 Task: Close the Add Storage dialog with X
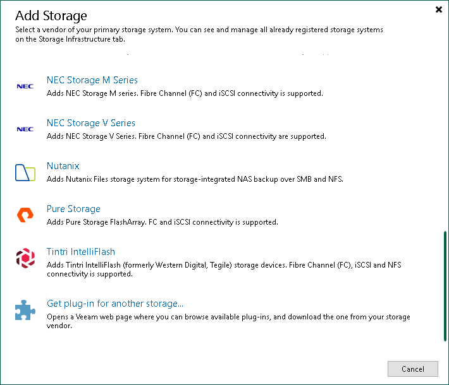pos(439,9)
